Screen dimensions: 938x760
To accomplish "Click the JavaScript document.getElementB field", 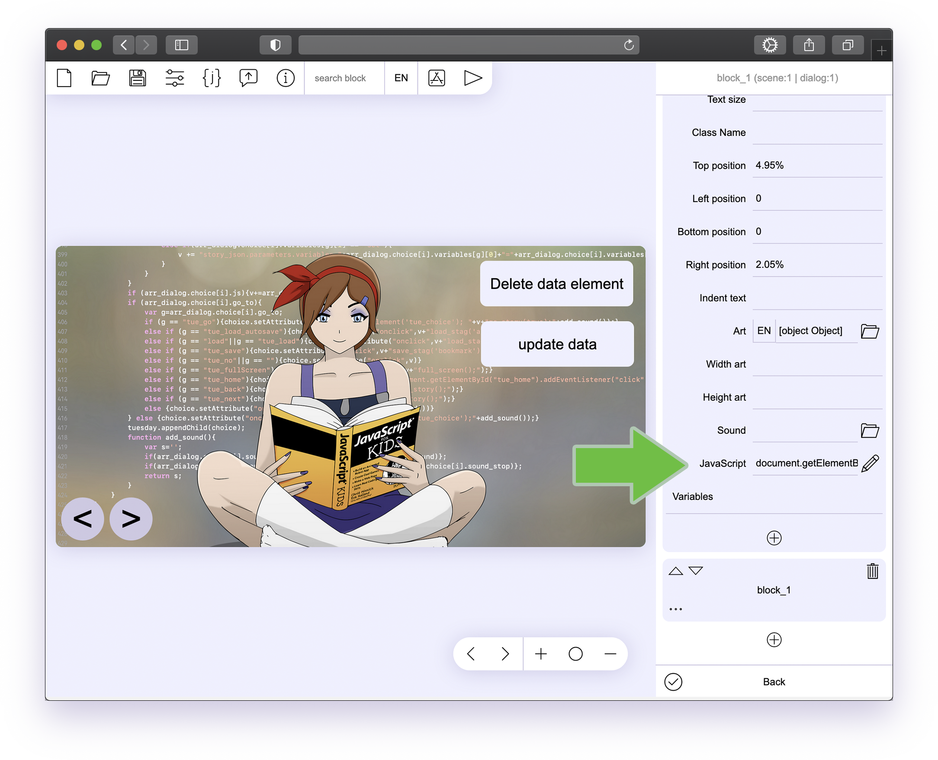I will pyautogui.click(x=805, y=464).
